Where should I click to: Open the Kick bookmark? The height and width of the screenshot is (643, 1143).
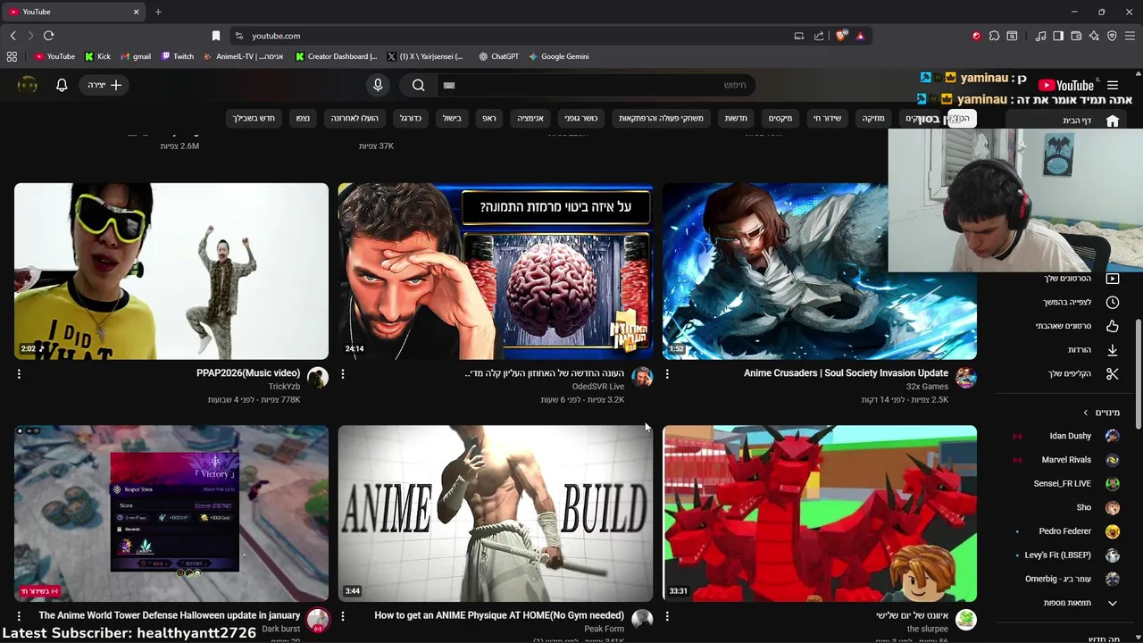(x=97, y=56)
